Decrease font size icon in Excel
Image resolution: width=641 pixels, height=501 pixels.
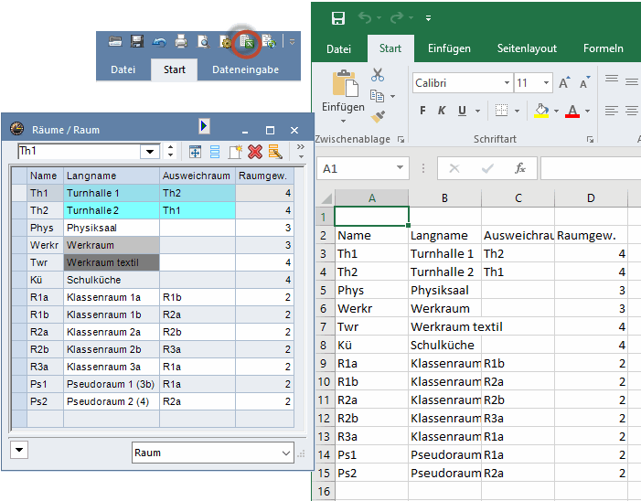pos(585,82)
